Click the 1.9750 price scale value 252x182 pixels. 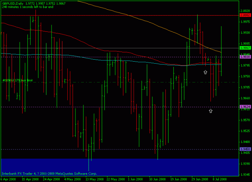click(245, 77)
